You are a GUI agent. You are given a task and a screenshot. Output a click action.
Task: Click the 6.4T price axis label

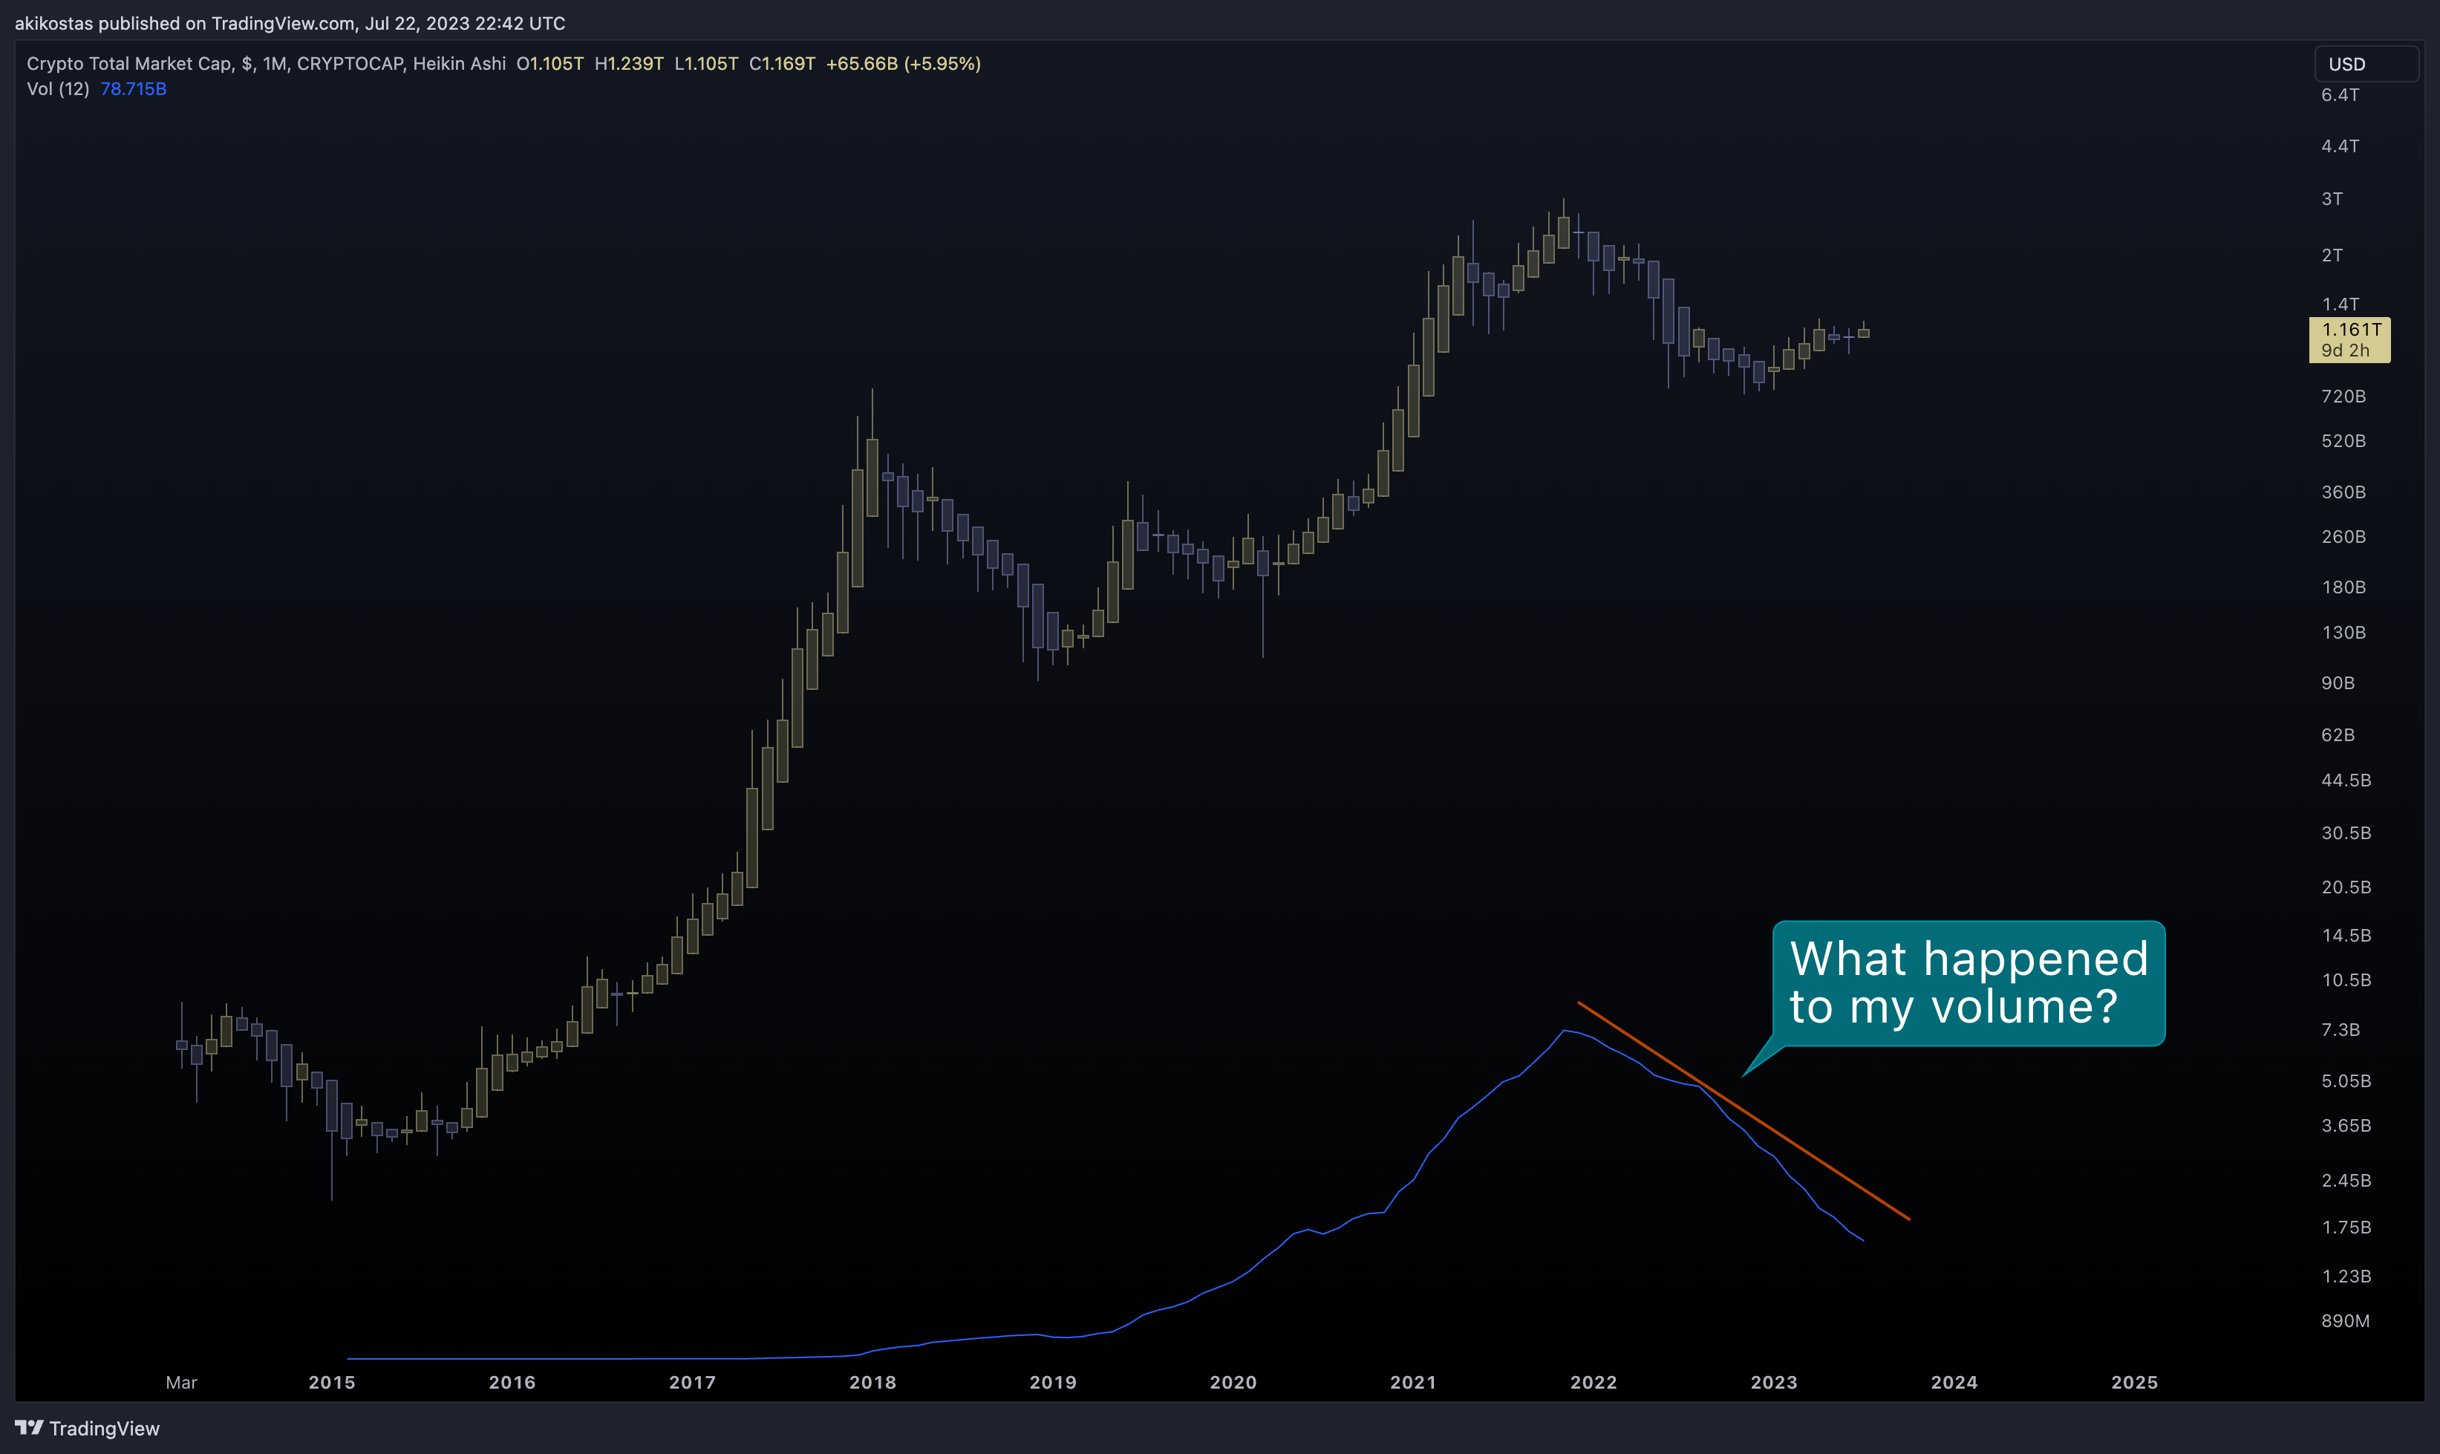[2340, 95]
